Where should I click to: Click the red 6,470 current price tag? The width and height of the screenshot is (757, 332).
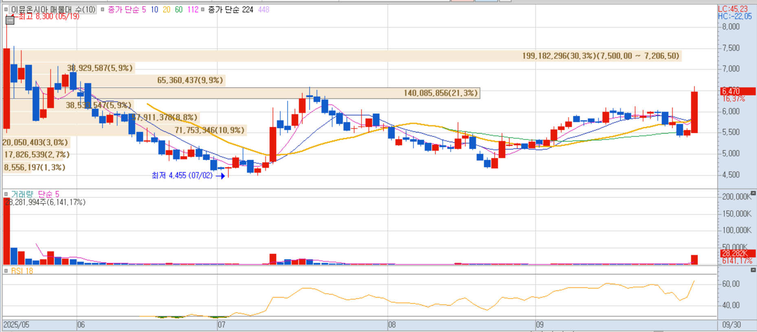pos(737,91)
